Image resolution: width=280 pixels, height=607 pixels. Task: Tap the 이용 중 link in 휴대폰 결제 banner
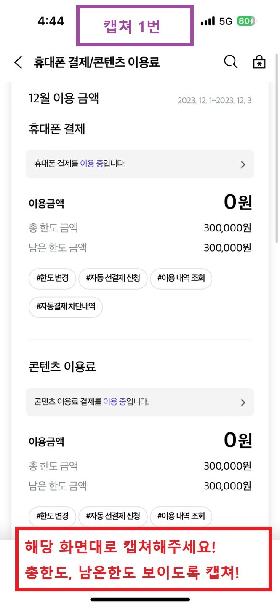coord(91,164)
